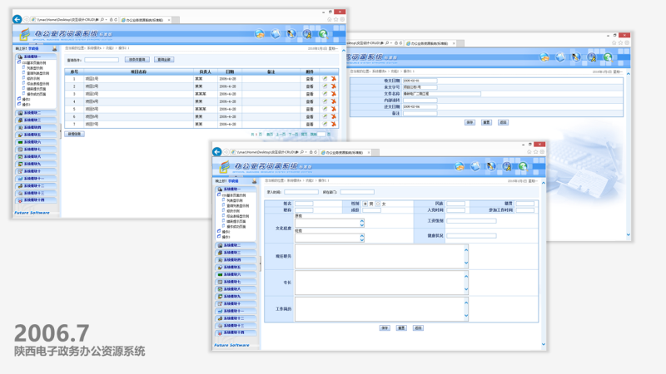The width and height of the screenshot is (666, 374).
Task: Click the red delete icon in row 1 of the project table
Action: coord(334,78)
